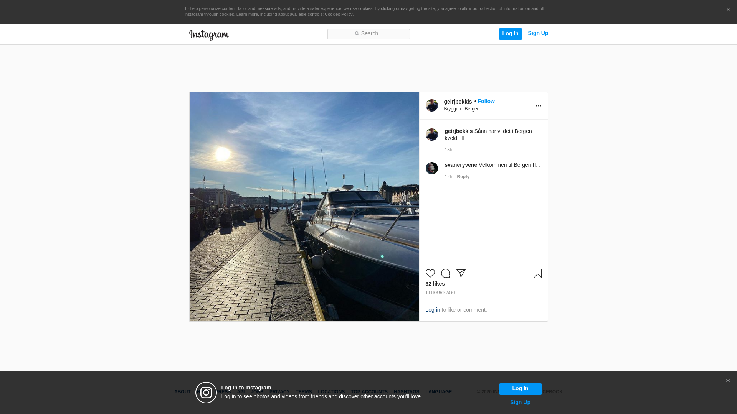Open svaneryvene profile avatar
The width and height of the screenshot is (737, 414).
(x=431, y=168)
